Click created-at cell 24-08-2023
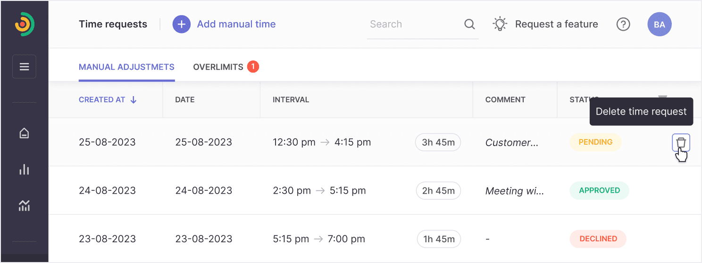702x263 pixels. tap(107, 191)
